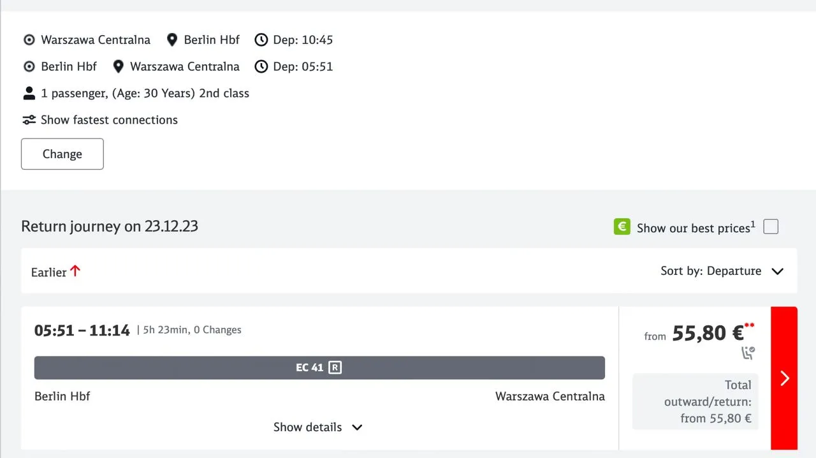Click the 'Show fastest connections' text

pos(109,120)
